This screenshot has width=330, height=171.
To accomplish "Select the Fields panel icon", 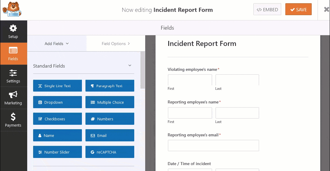I will pos(13,50).
